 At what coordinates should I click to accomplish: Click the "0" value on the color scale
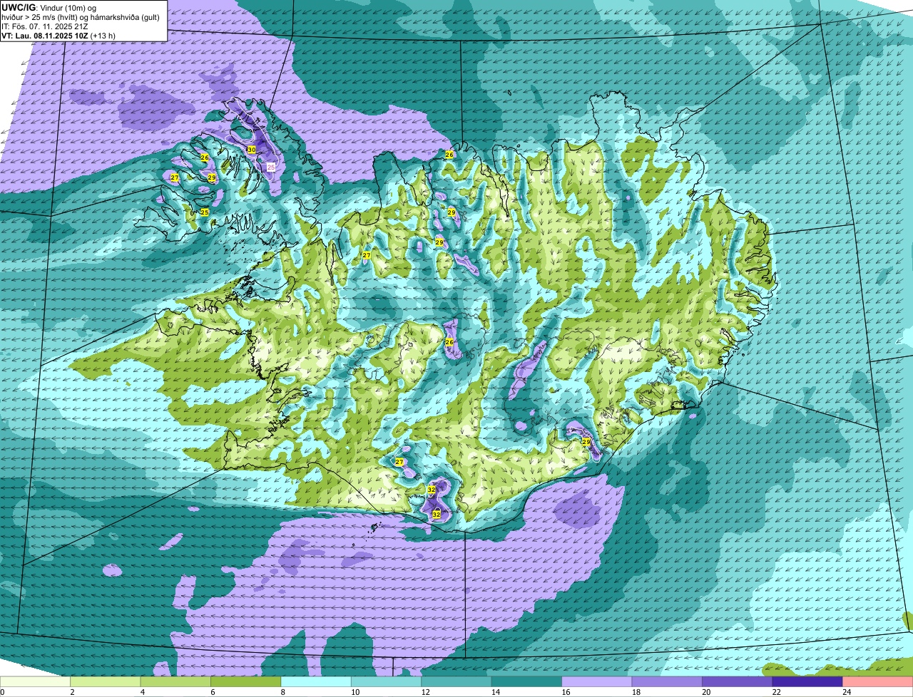point(2,692)
